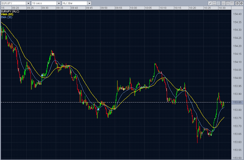
Task: Click the 153.95 price axis label
Action: (237, 86)
